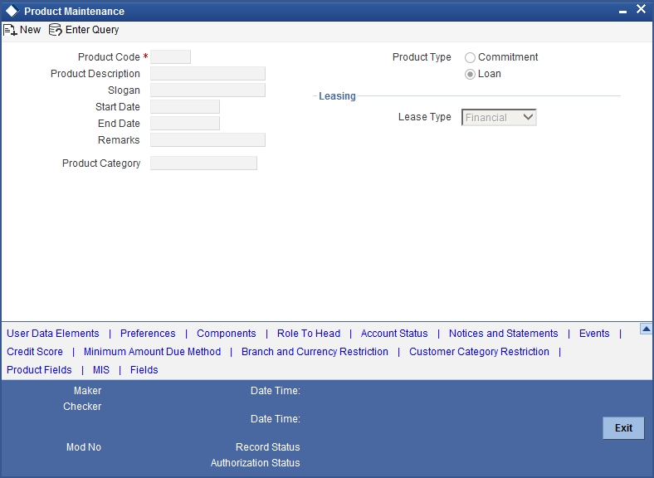This screenshot has height=478, width=654.
Task: Open the Role To Head link
Action: pos(309,334)
